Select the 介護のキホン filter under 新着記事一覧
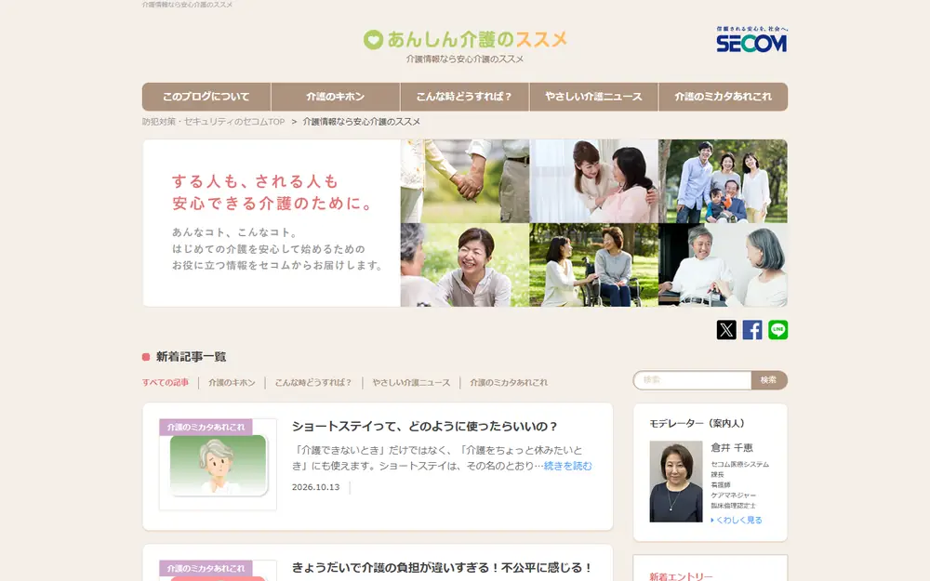 (x=232, y=382)
